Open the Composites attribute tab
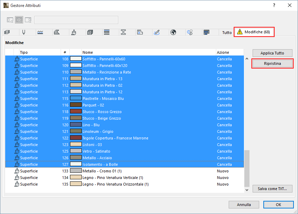Screen dimensions: 298x214 (107, 32)
